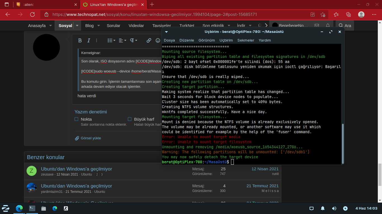Viewport: 382px width, 214px height.
Task: Reload the page in the browser
Action: pos(32,14)
